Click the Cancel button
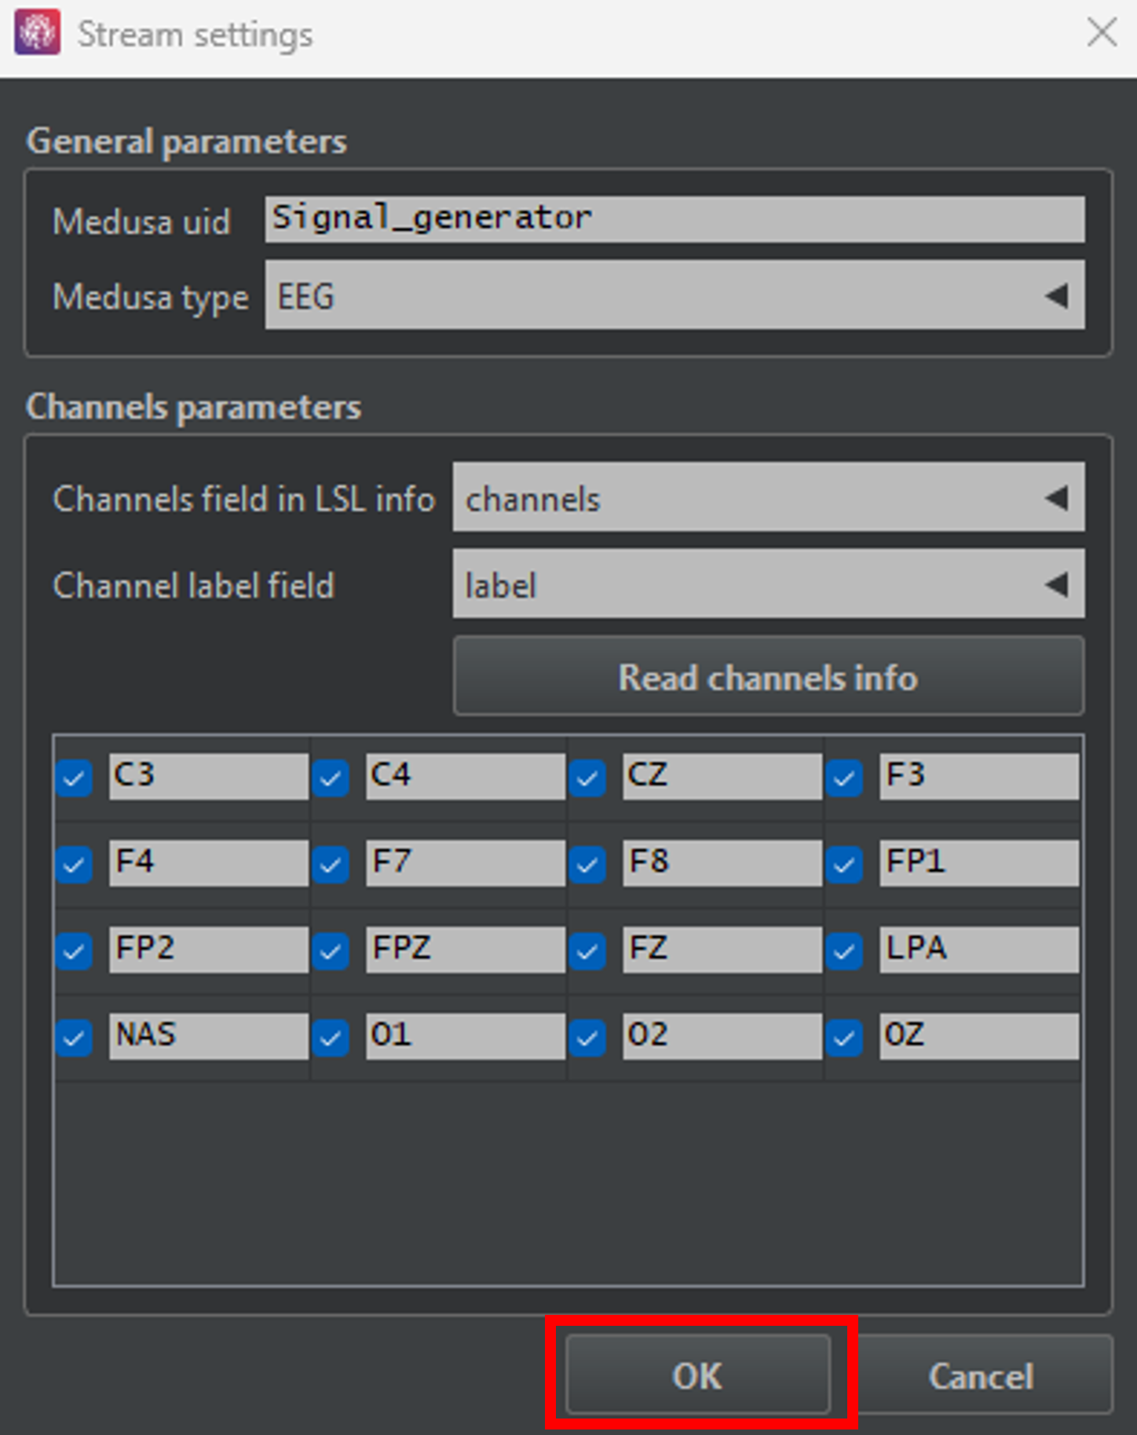Viewport: 1137px width, 1435px height. [980, 1375]
